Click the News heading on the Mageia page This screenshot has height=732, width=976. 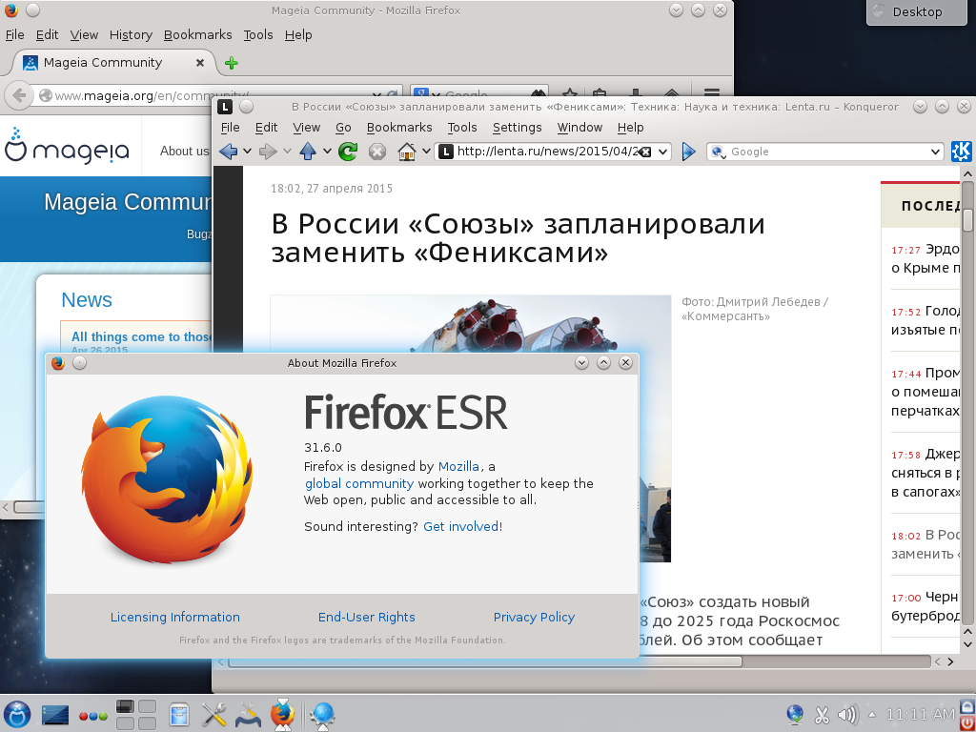(87, 300)
